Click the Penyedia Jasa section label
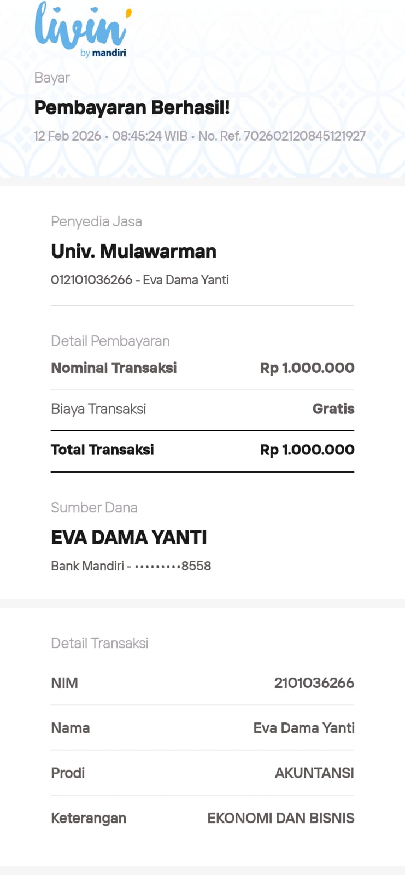Viewport: 405px width, 875px height. pyautogui.click(x=96, y=221)
